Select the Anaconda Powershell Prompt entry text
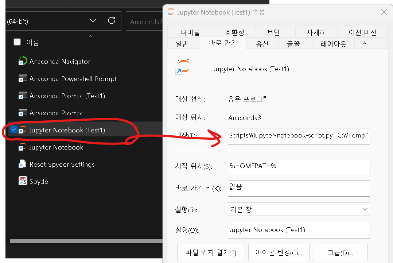The height and width of the screenshot is (263, 393). (x=73, y=79)
